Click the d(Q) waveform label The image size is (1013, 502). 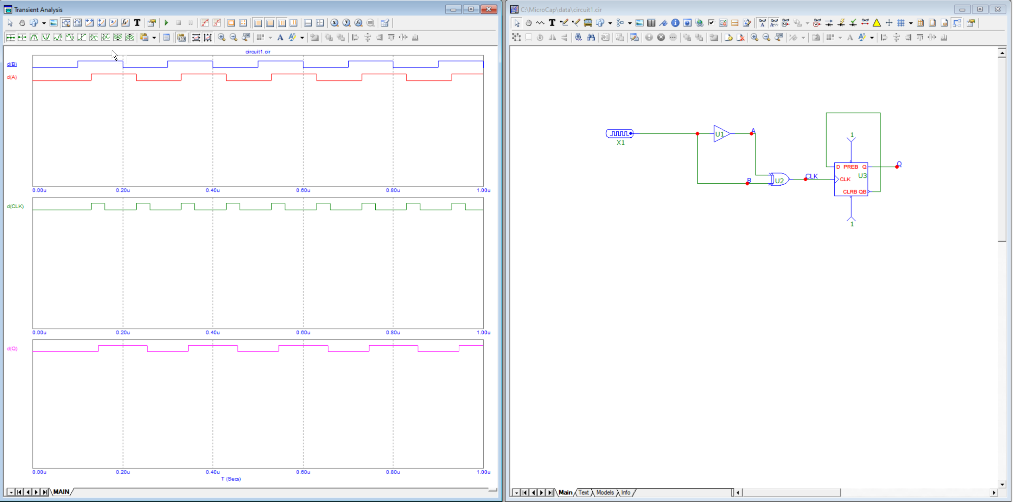coord(12,349)
